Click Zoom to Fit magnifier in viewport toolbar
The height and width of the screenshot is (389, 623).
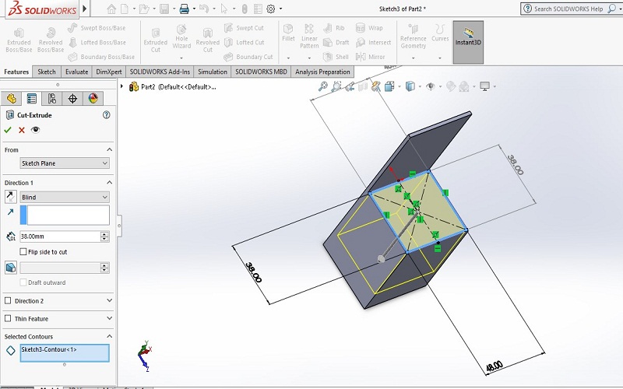click(323, 86)
